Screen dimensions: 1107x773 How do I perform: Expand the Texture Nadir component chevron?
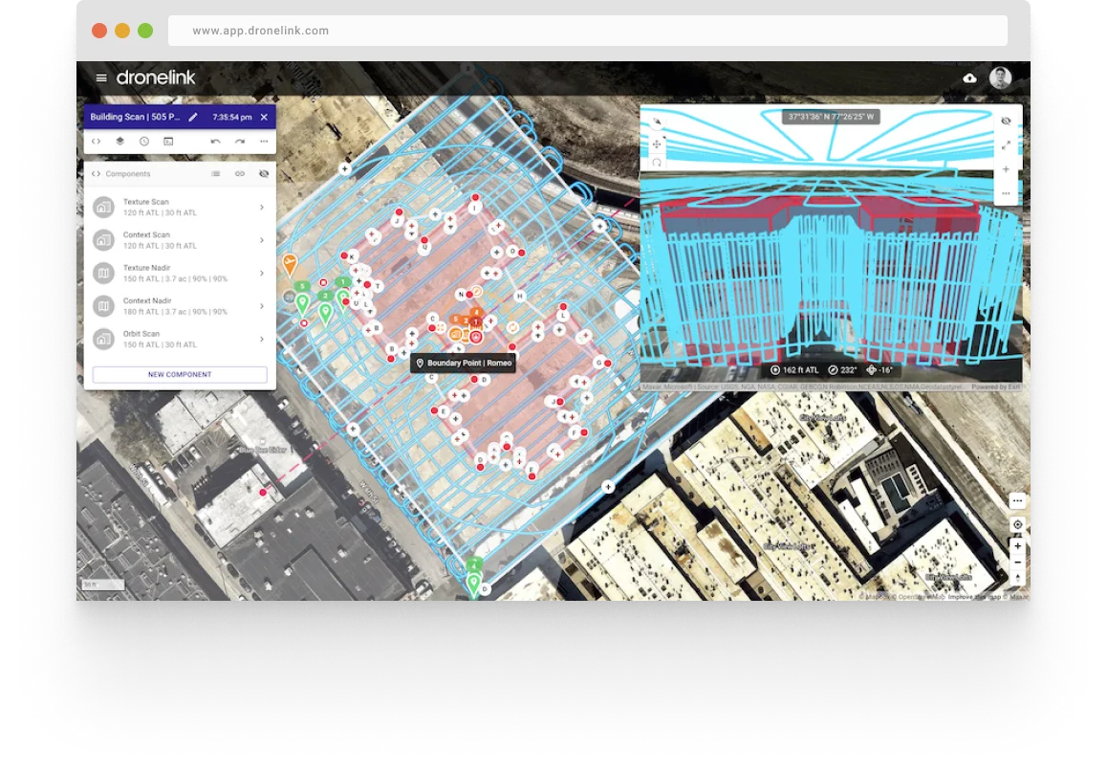(262, 274)
